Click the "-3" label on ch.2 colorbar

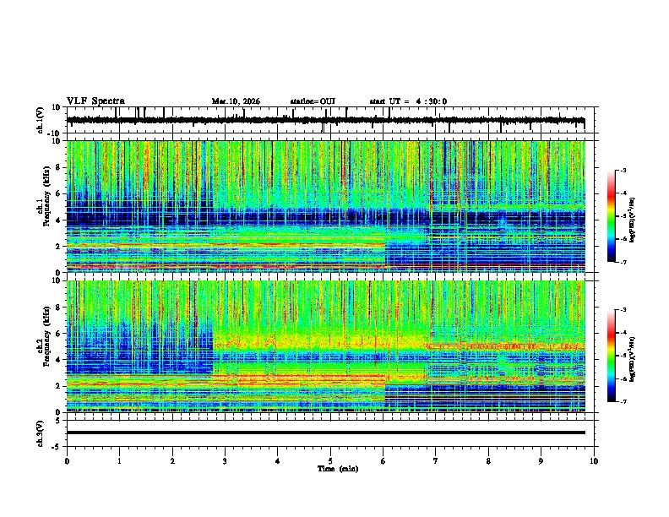pyautogui.click(x=623, y=310)
